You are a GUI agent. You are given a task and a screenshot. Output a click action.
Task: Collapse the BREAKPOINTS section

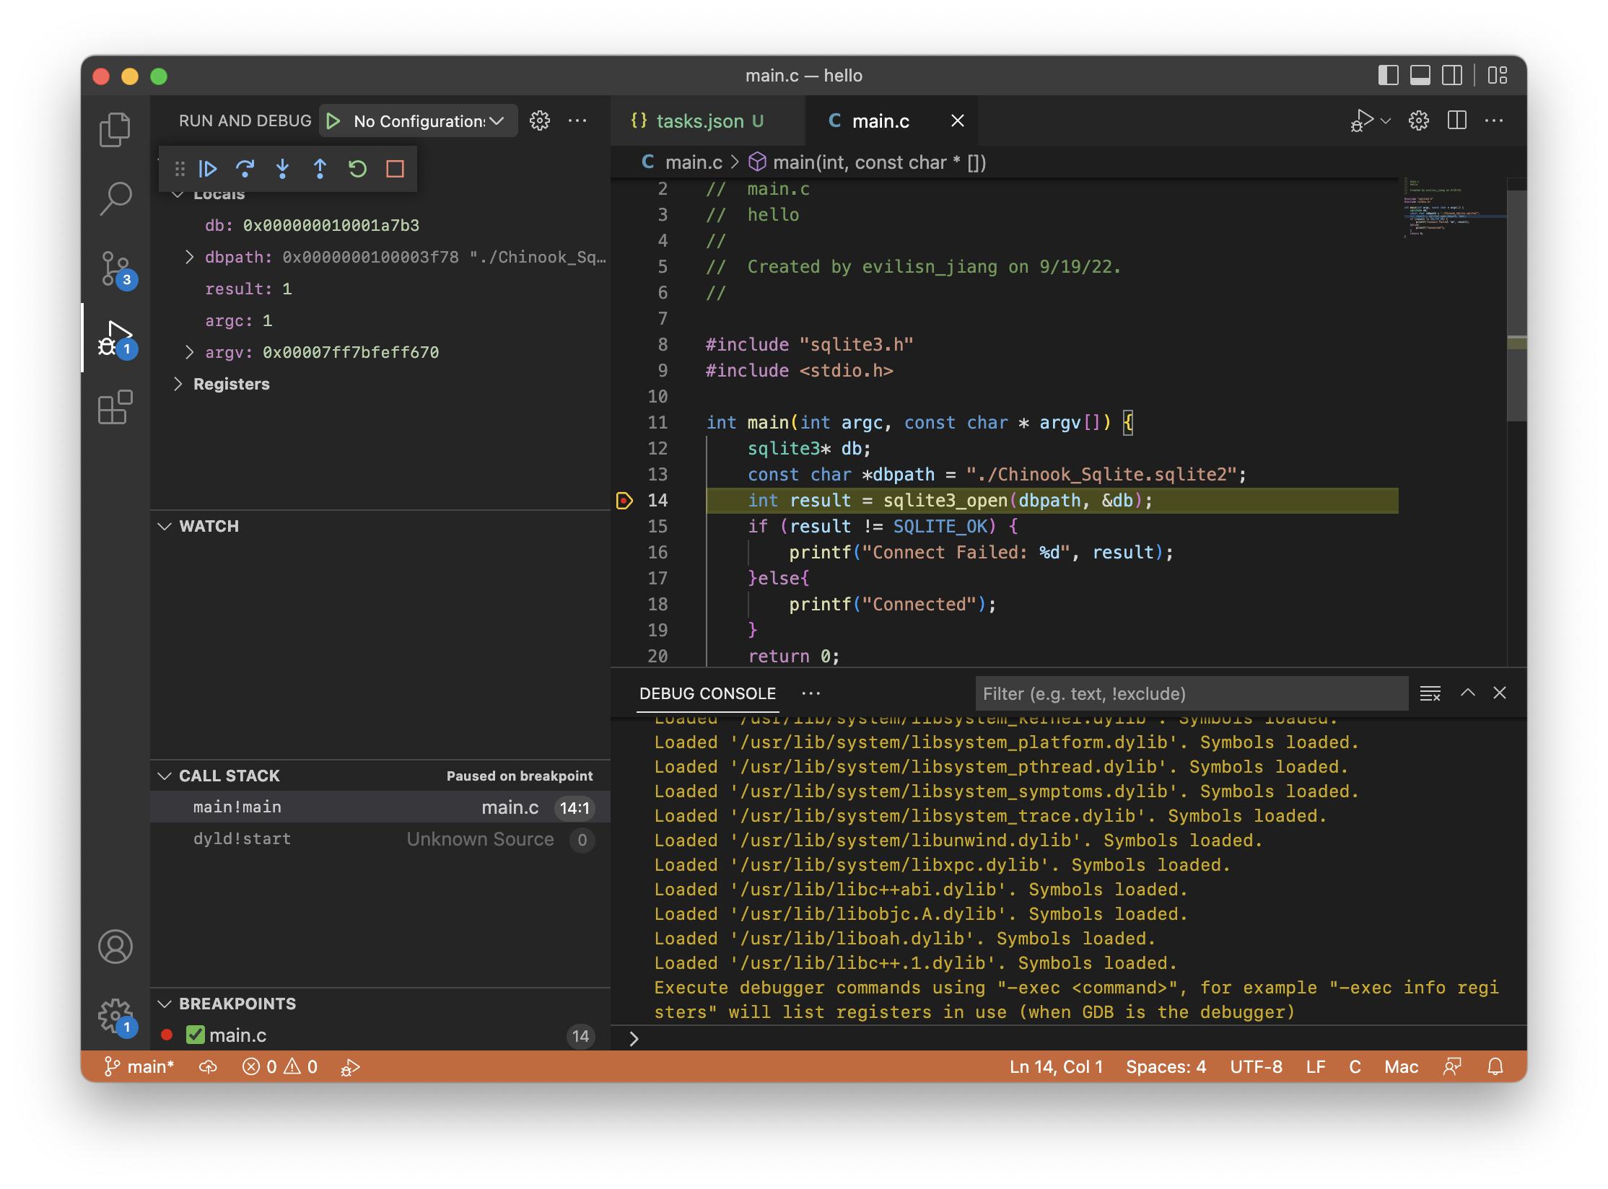tap(165, 1004)
